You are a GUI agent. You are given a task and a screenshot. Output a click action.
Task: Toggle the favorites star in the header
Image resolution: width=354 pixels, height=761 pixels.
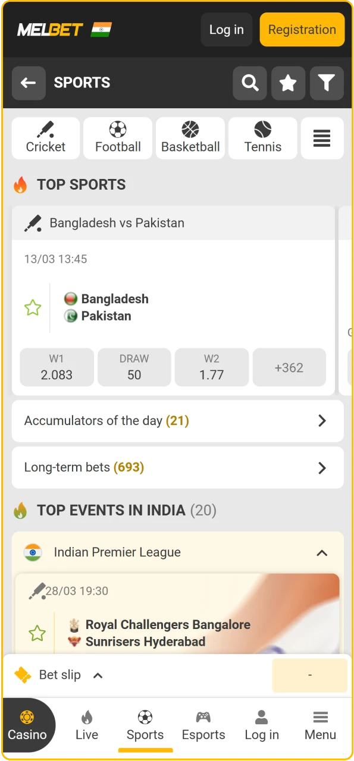tap(289, 83)
